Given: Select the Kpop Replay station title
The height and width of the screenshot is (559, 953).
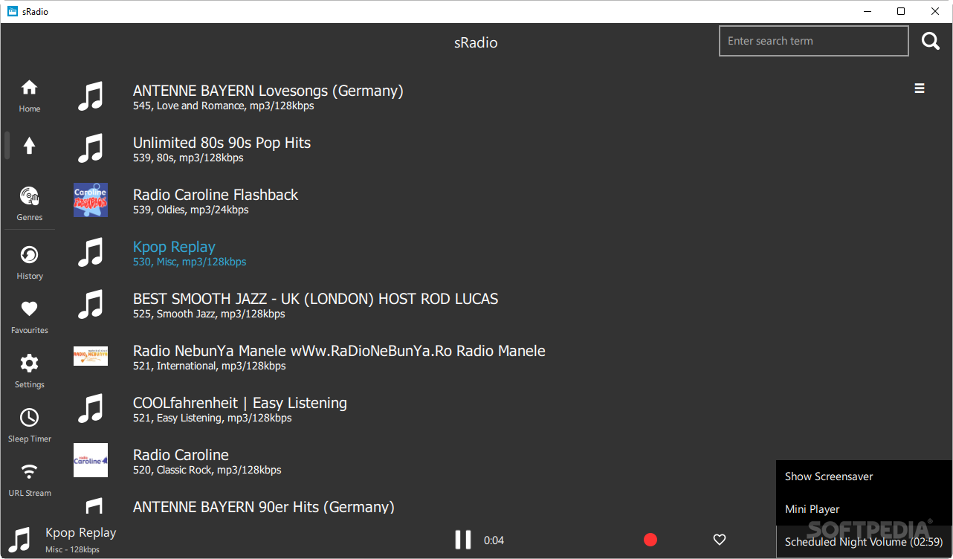Looking at the screenshot, I should 174,247.
